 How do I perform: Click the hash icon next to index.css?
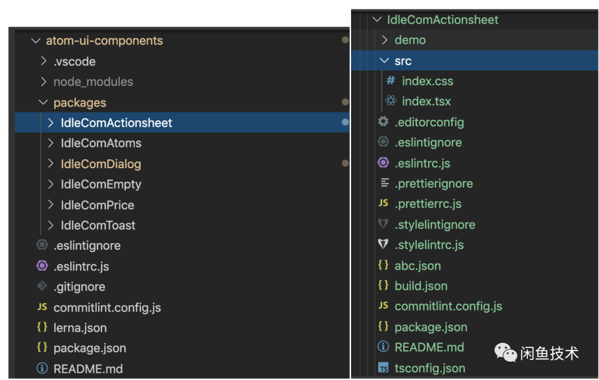pos(390,81)
